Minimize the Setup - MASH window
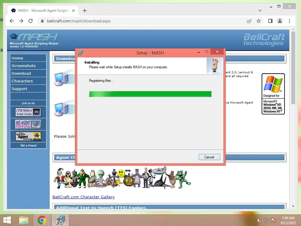Screen dimensions: 301x226 pos(199,52)
